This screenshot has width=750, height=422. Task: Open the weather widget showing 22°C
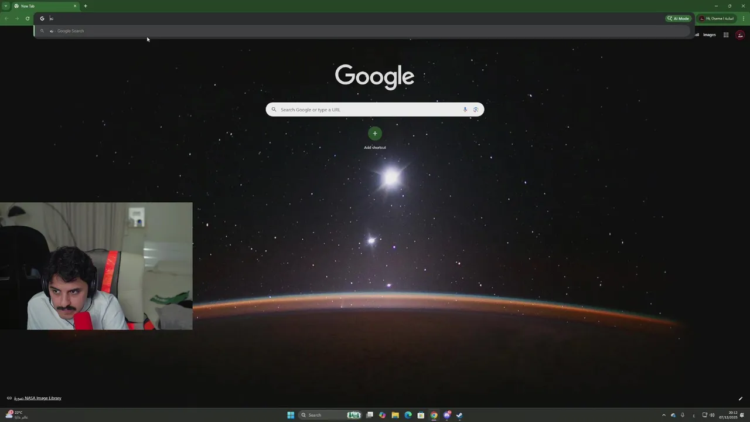click(x=16, y=415)
